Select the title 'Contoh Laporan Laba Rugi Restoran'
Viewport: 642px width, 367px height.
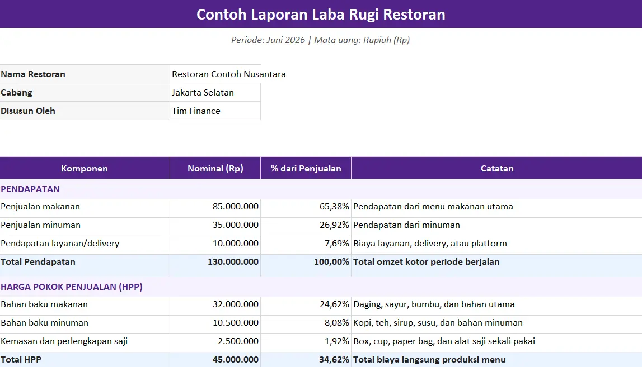321,15
